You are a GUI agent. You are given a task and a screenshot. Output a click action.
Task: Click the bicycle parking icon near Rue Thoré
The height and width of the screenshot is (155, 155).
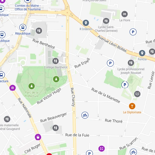(x=85, y=115)
